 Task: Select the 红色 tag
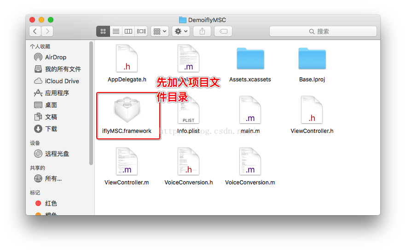[46, 203]
